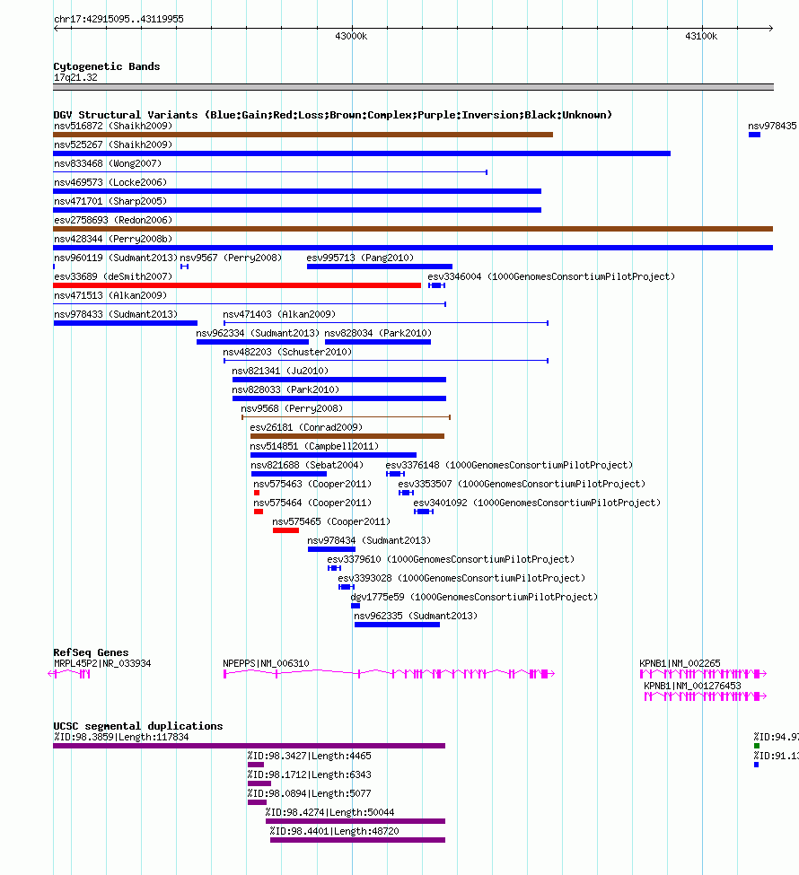Screen dimensions: 799x875
Task: Click the nsv960119 (Sudmant2013) label
Action: (116, 258)
